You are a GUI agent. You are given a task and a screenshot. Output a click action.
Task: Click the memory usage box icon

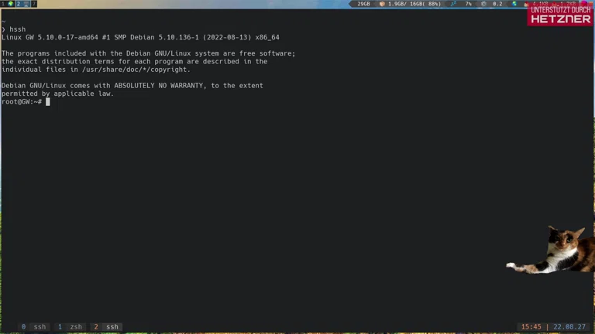tap(381, 4)
